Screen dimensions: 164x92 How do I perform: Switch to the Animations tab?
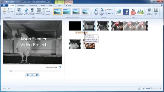point(21,5)
